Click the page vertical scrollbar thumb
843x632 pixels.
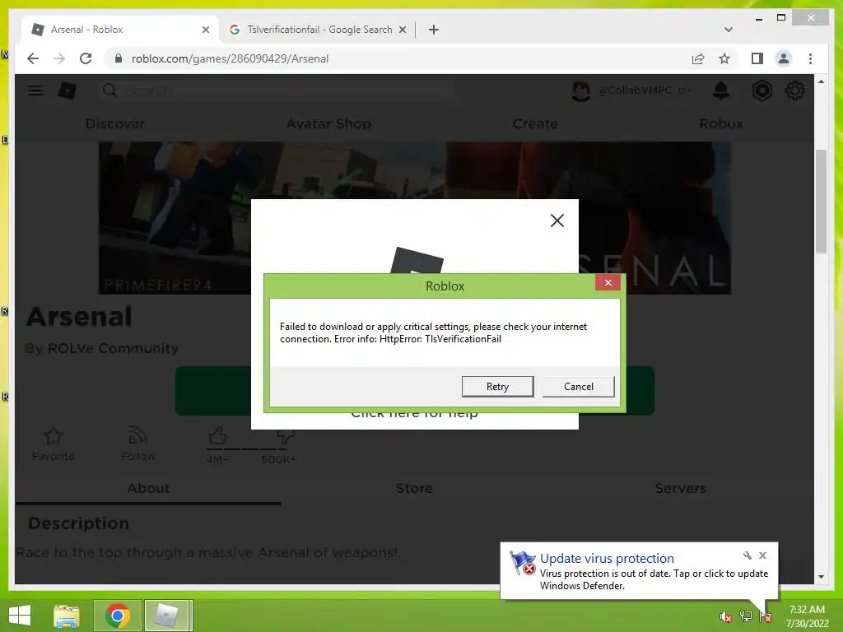(x=821, y=202)
